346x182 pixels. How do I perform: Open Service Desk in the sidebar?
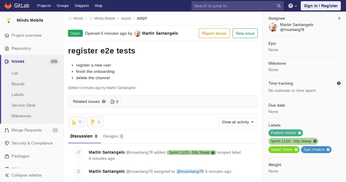point(23,105)
